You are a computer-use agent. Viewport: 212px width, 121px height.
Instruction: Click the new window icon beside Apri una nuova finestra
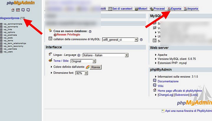coord(163,111)
